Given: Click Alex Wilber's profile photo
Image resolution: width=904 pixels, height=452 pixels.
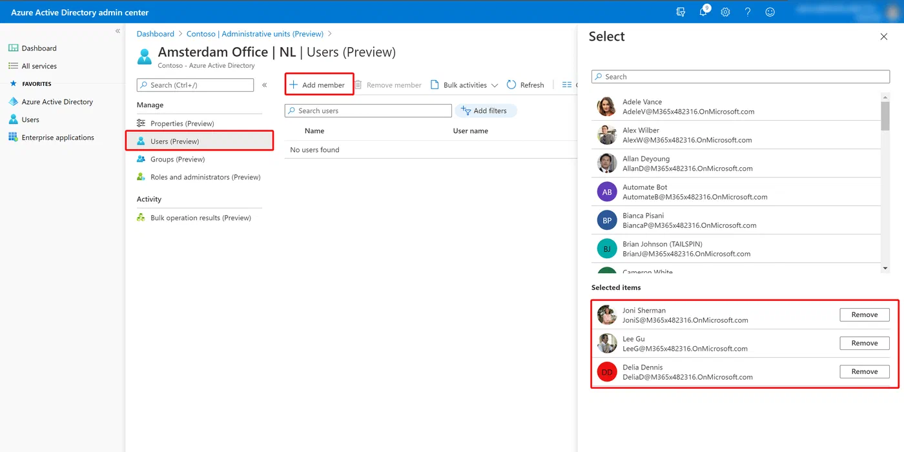Looking at the screenshot, I should (x=607, y=135).
